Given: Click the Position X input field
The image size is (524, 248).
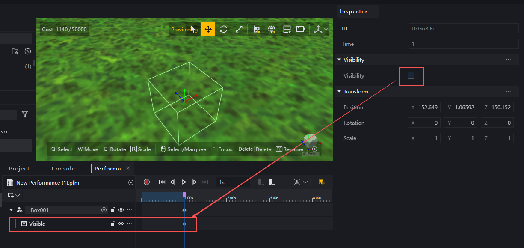Looking at the screenshot, I should coord(424,108).
